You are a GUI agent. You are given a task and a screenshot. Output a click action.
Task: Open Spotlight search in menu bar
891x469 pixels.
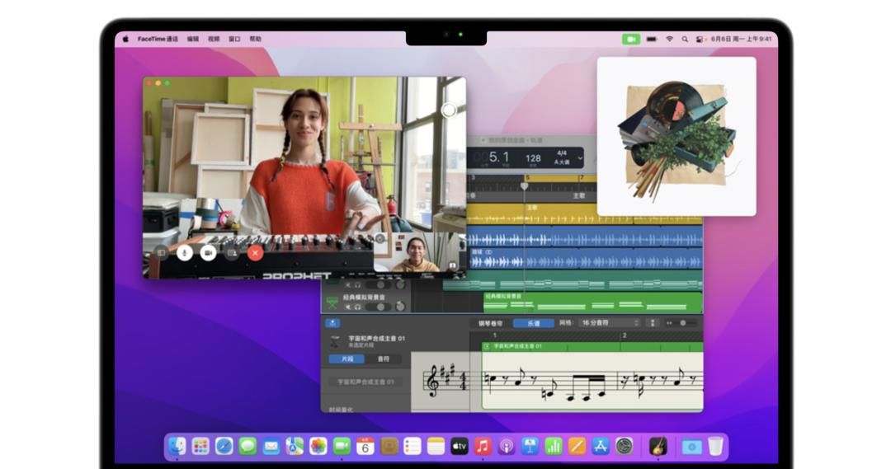(x=685, y=40)
